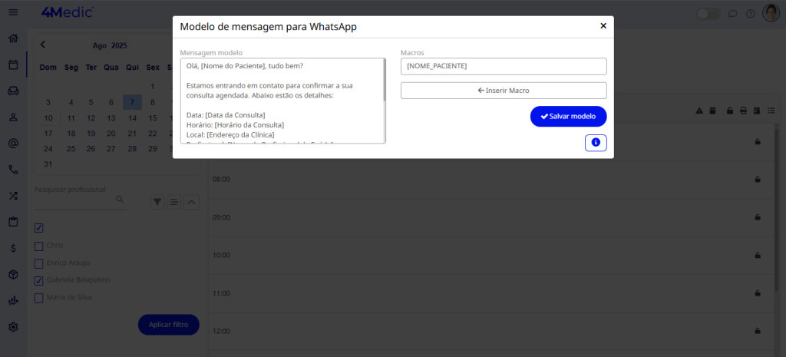This screenshot has width=786, height=357.
Task: Click the printer icon in agenda toolbar
Action: pos(743,111)
